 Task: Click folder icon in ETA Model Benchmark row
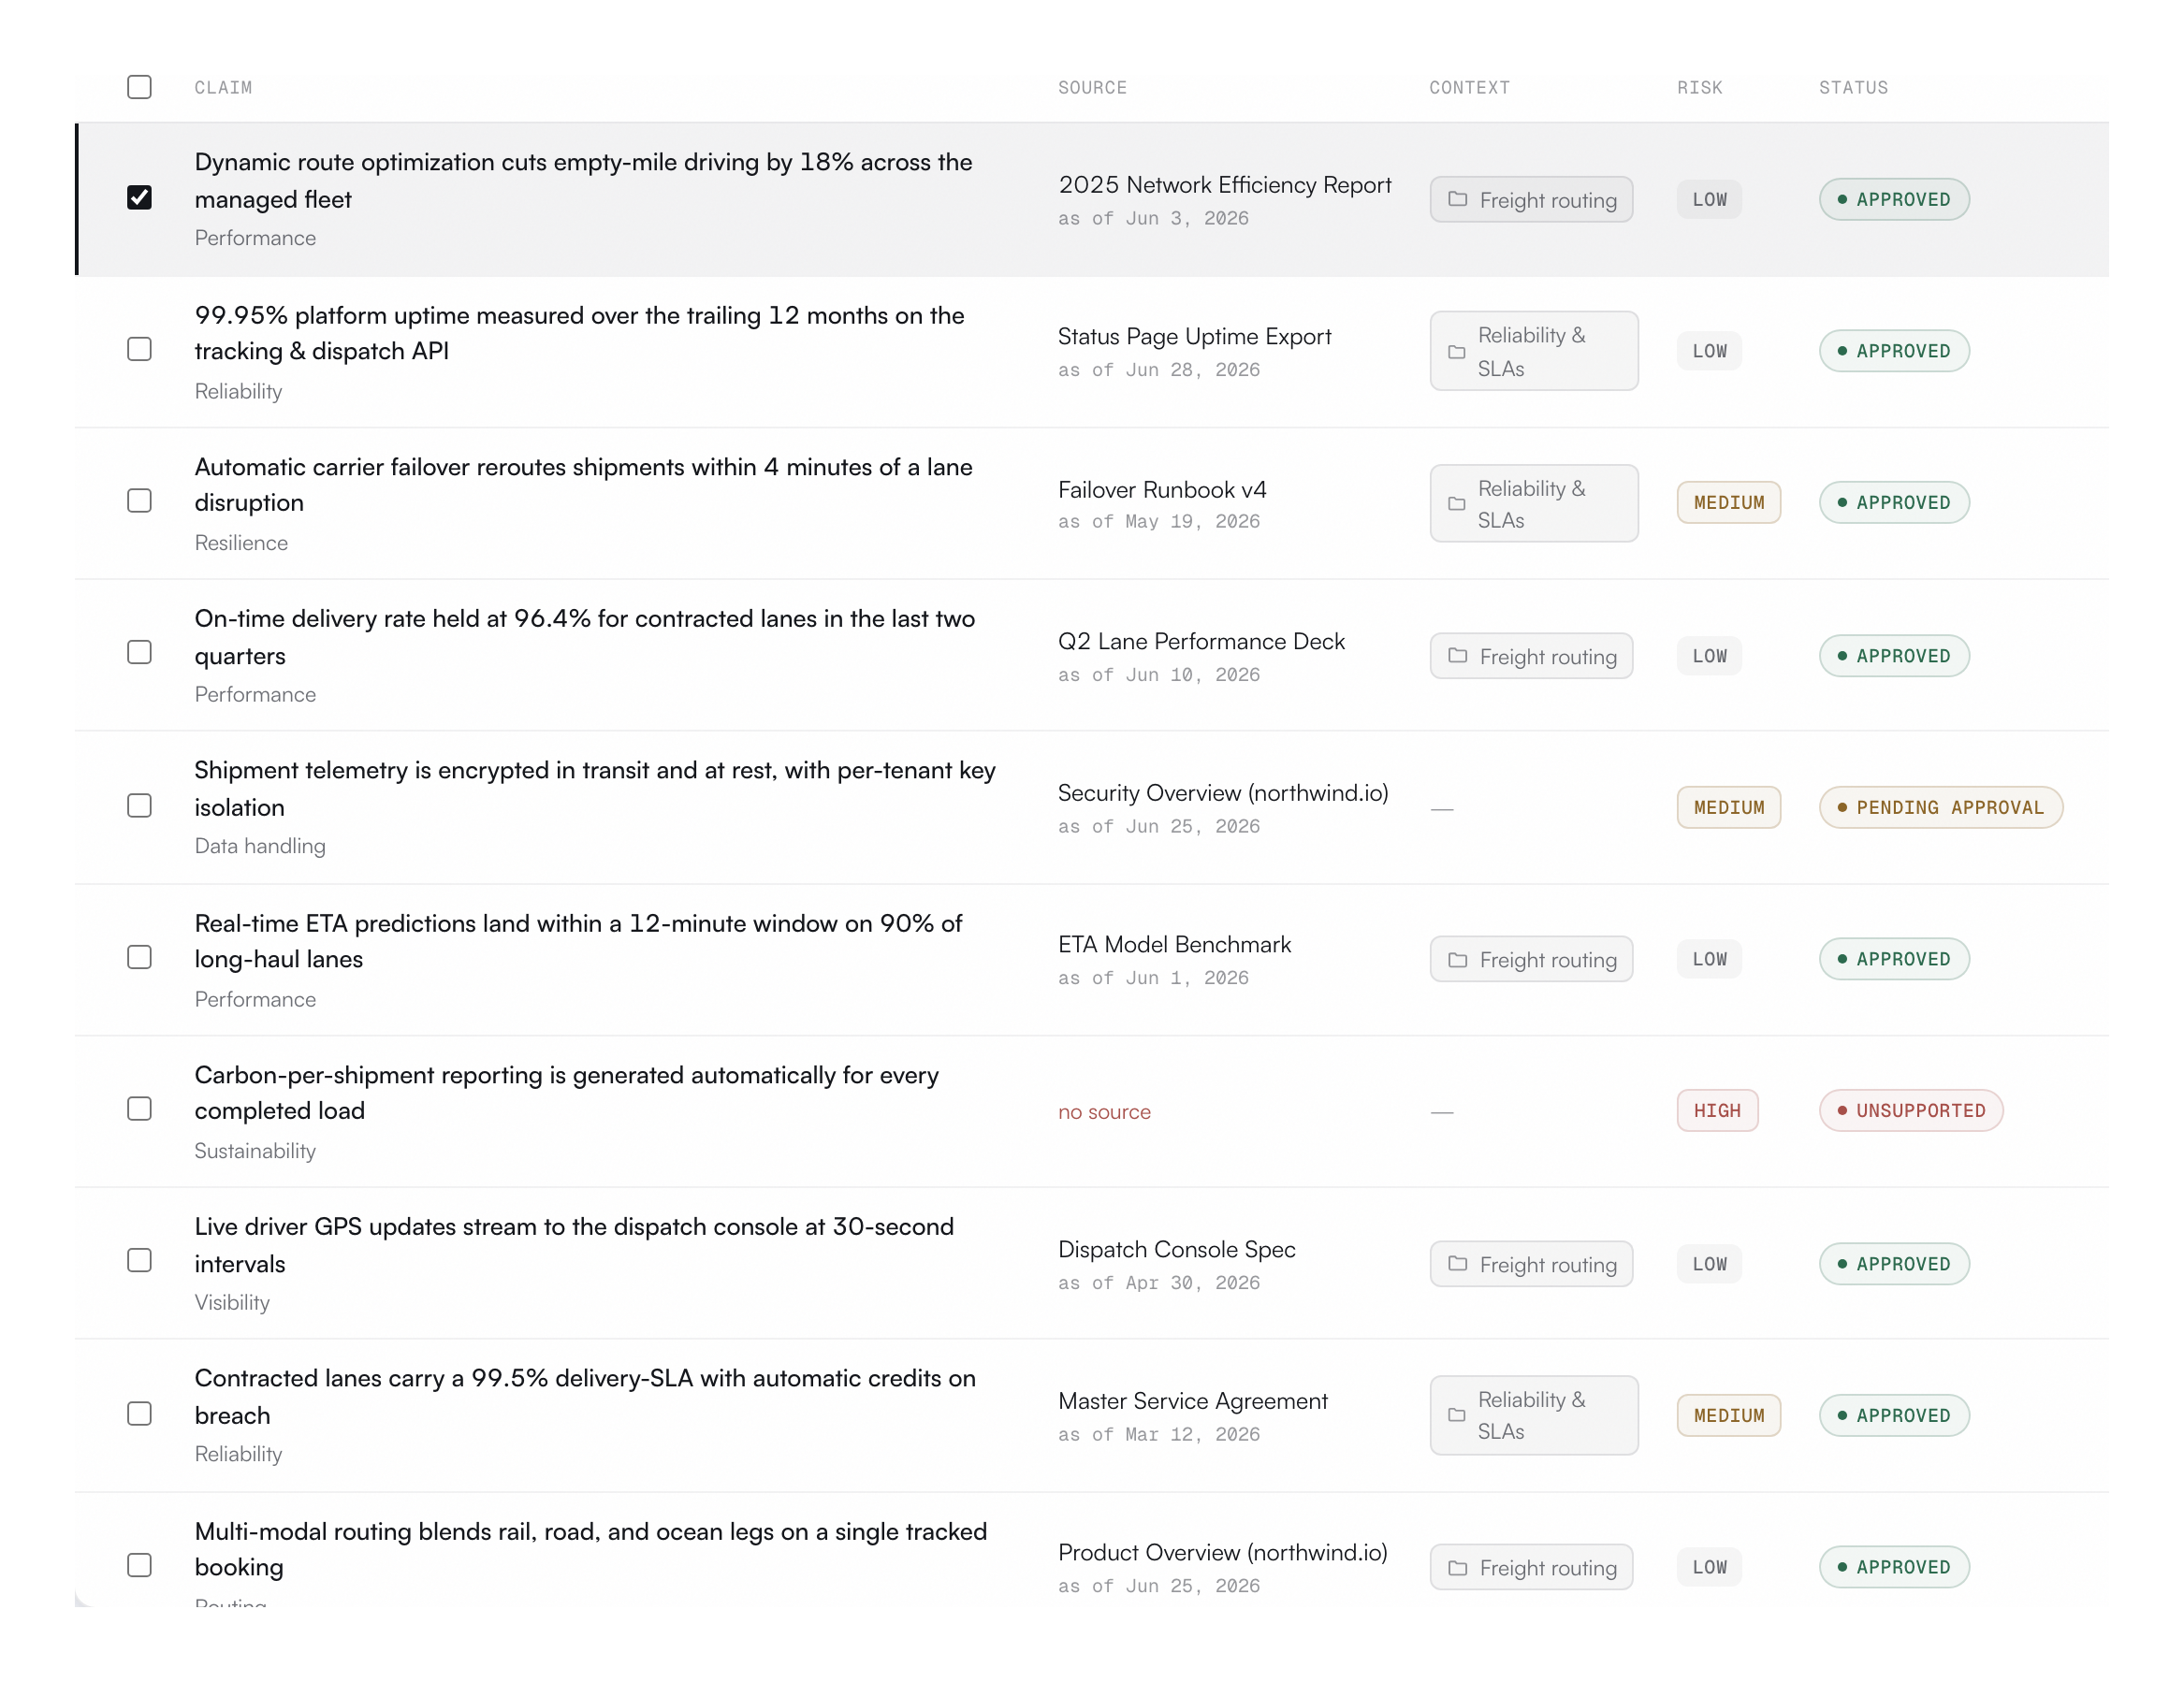(x=1458, y=960)
